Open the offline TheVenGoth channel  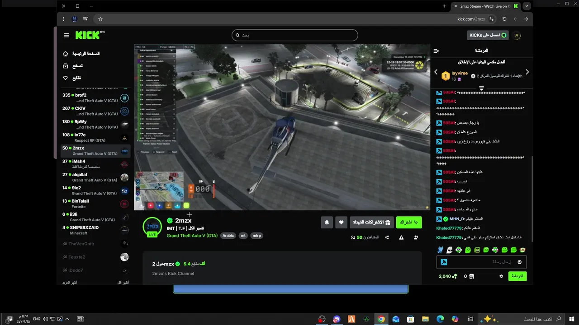click(95, 244)
